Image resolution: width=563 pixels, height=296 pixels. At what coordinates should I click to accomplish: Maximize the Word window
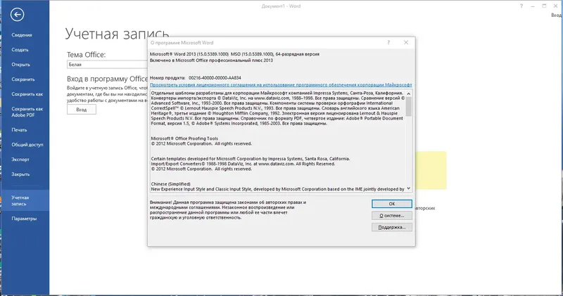tap(544, 6)
